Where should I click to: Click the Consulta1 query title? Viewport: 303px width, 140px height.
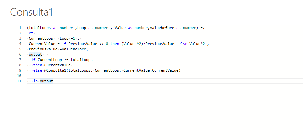click(31, 12)
